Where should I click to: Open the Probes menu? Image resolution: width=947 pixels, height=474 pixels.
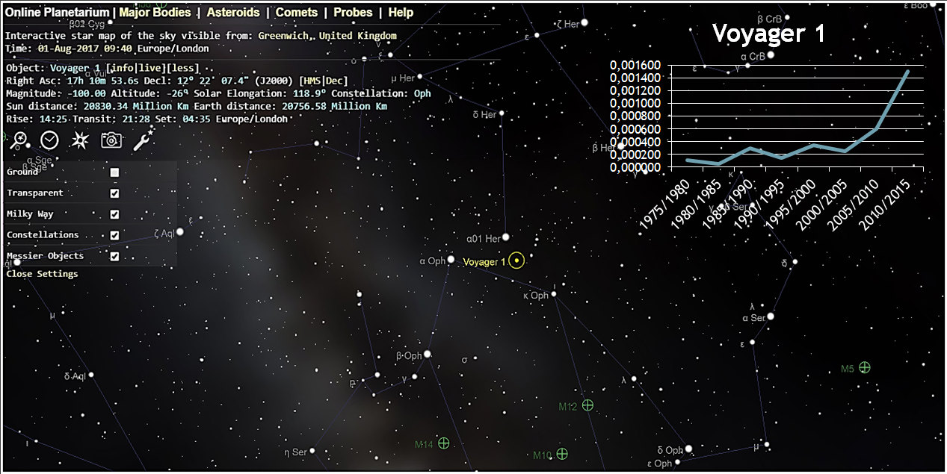[353, 13]
